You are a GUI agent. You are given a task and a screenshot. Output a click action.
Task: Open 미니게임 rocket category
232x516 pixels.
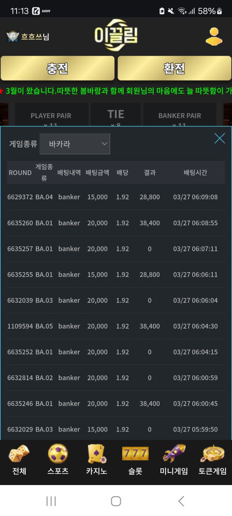pos(174,460)
